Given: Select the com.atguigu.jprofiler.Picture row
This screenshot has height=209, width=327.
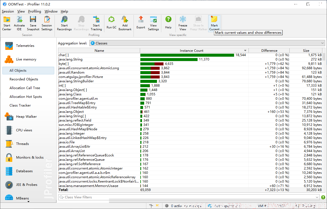Looking at the screenshot, I should (x=190, y=77).
